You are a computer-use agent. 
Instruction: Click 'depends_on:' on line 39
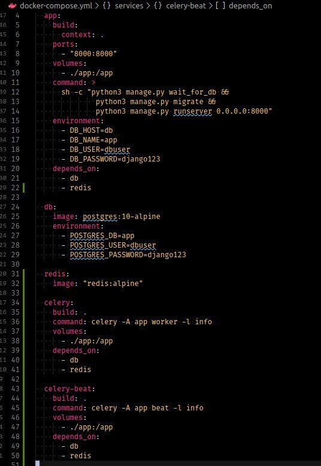[76, 350]
